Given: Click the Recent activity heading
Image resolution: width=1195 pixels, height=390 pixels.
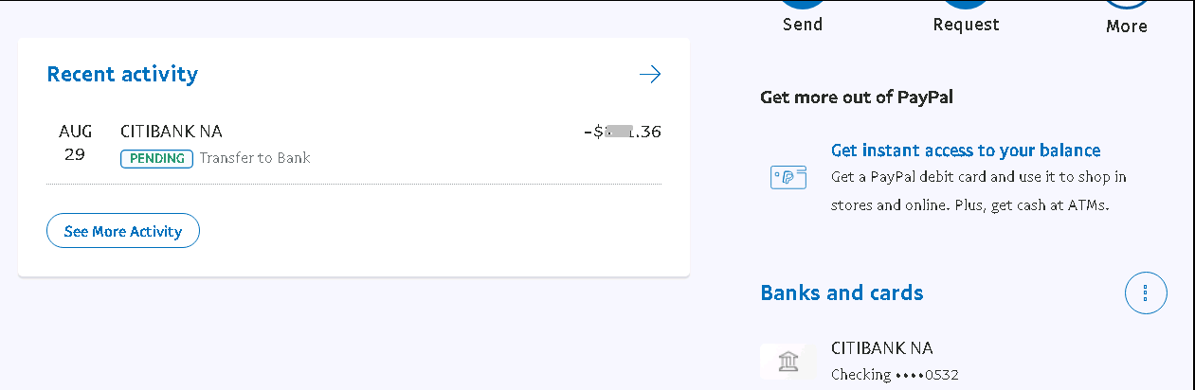Looking at the screenshot, I should [x=122, y=74].
